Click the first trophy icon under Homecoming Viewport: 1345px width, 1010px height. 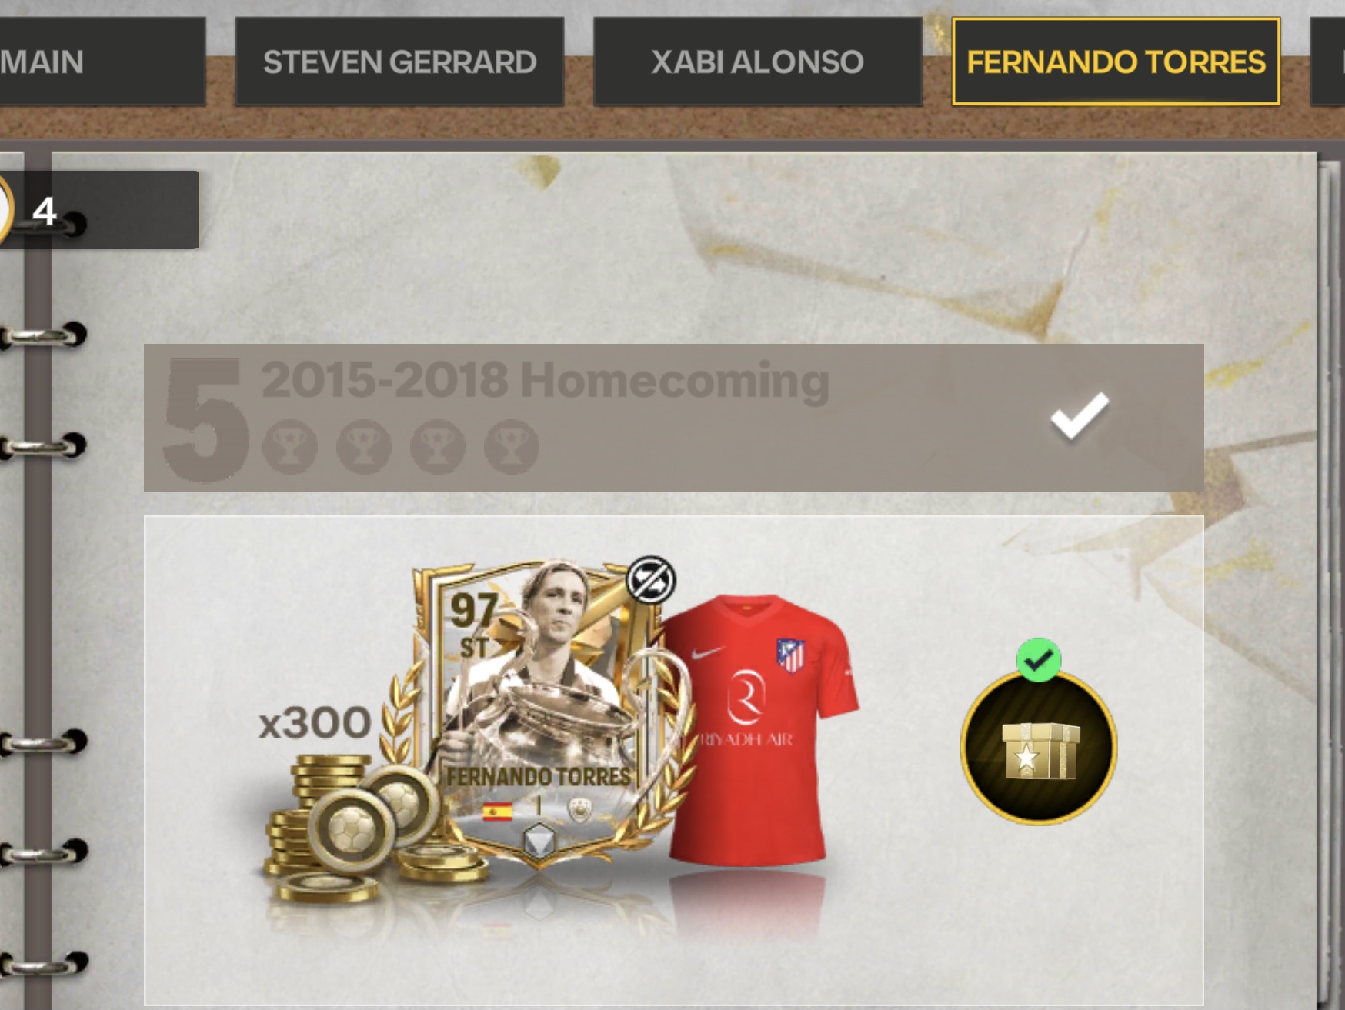[x=290, y=446]
